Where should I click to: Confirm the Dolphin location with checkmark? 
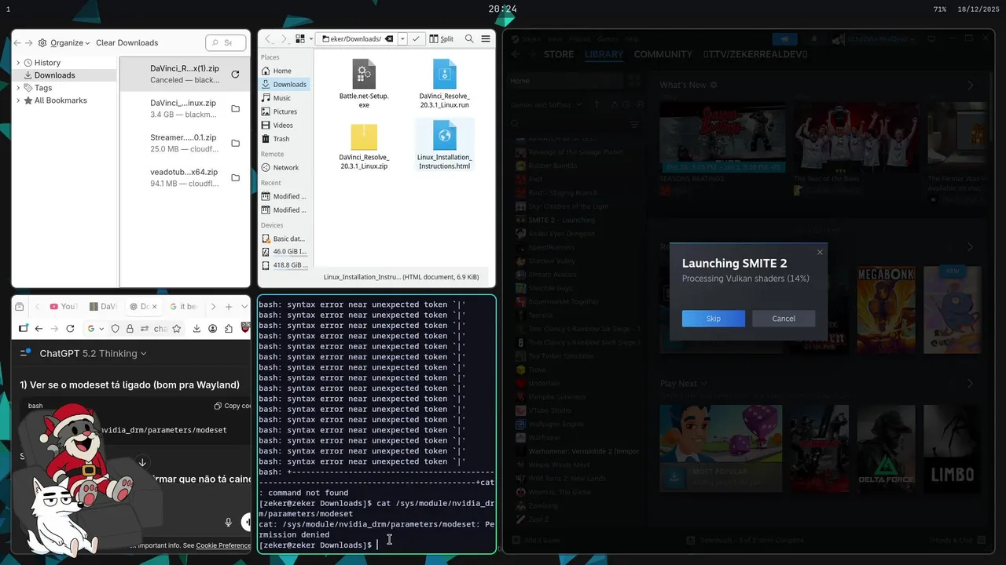[x=416, y=38]
